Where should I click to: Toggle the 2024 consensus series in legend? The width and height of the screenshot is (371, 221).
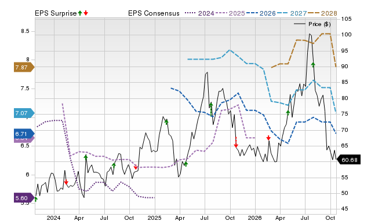[199, 13]
